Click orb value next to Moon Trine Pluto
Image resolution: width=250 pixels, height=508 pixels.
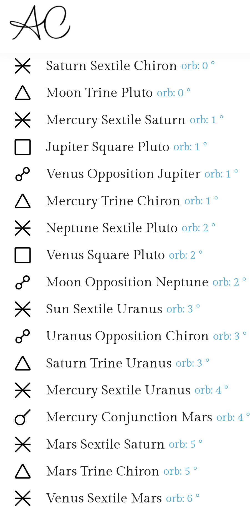(174, 93)
